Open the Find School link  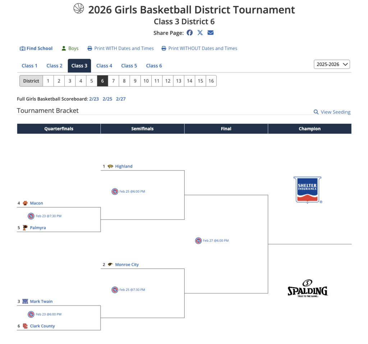pyautogui.click(x=36, y=48)
